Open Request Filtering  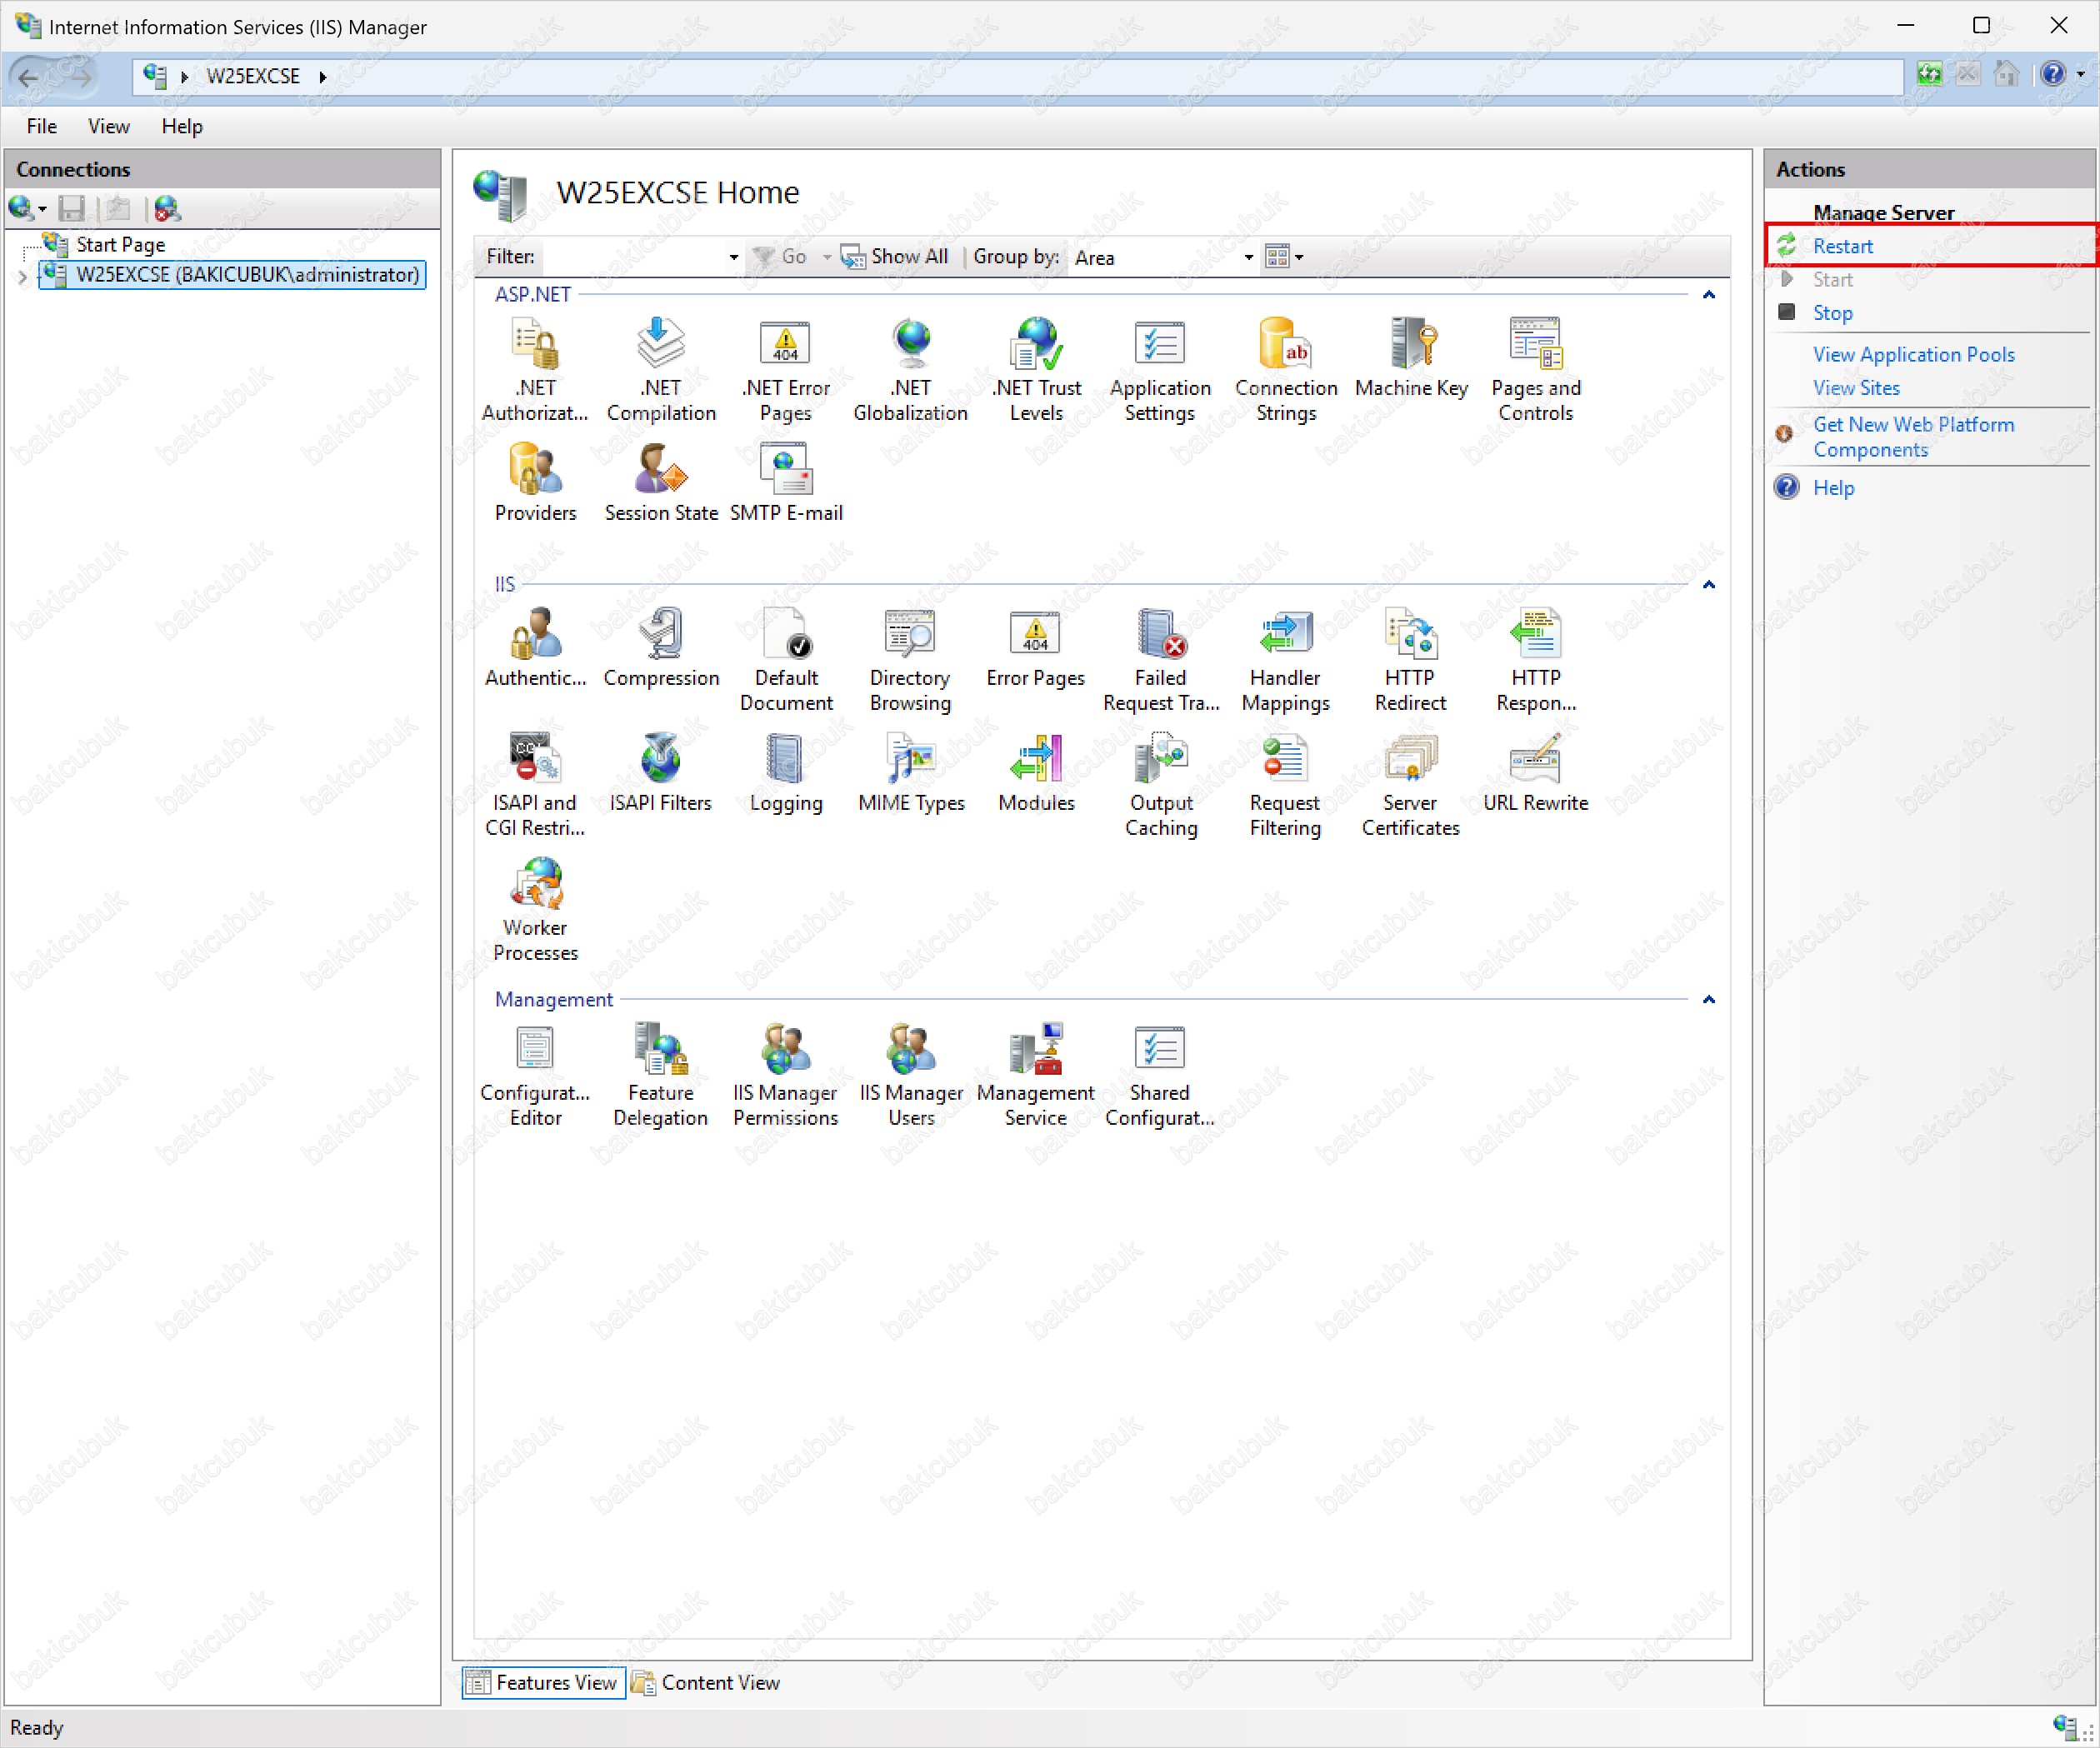(x=1286, y=784)
